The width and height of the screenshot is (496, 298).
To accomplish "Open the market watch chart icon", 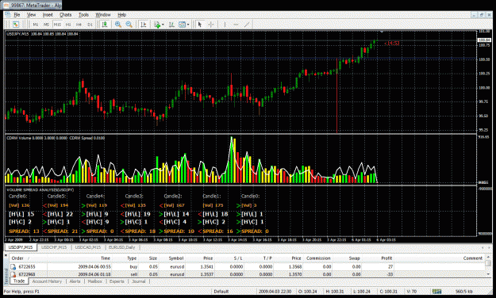I will 16,25.
